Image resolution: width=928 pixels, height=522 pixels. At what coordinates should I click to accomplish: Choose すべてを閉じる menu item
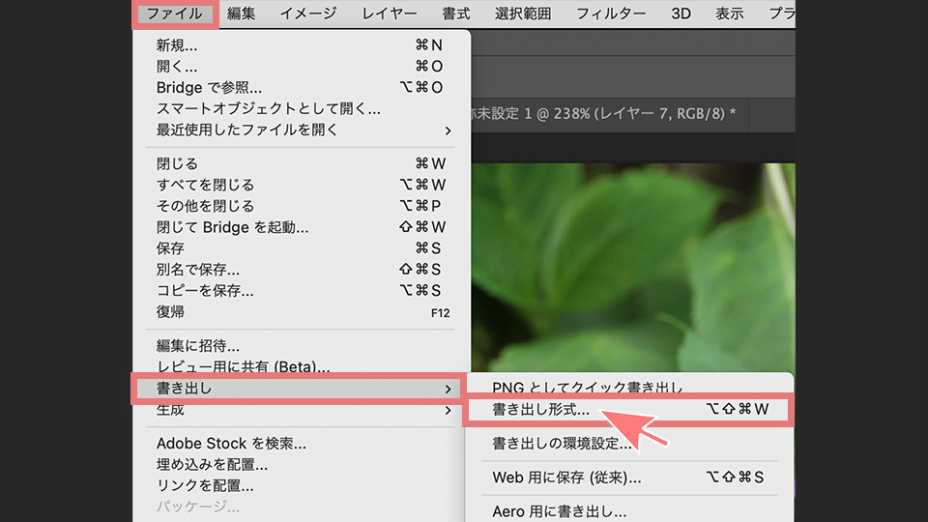pos(302,186)
